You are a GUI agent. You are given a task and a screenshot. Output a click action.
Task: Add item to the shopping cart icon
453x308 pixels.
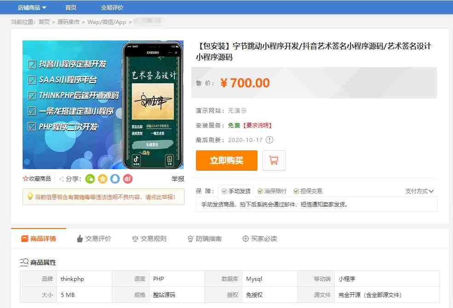(x=274, y=160)
